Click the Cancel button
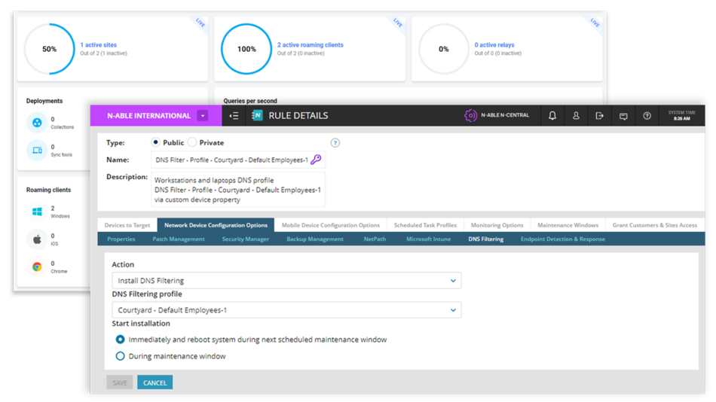Screen dimensions: 716x402 155,383
